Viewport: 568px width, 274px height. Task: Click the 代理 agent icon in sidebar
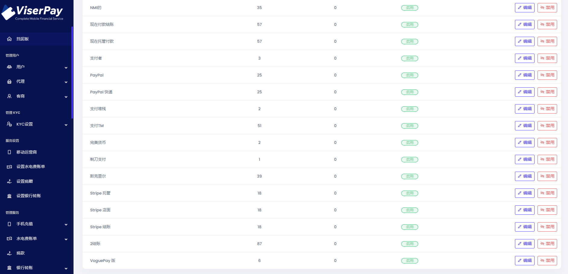[9, 82]
